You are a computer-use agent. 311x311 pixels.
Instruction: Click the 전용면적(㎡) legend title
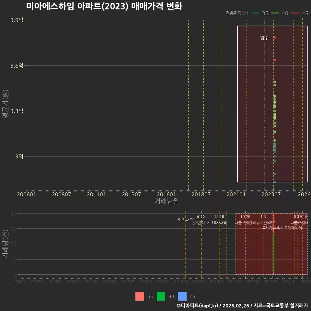(x=237, y=13)
